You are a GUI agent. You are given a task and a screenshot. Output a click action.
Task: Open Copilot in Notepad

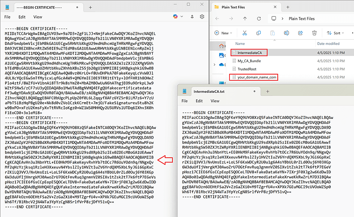(175, 16)
